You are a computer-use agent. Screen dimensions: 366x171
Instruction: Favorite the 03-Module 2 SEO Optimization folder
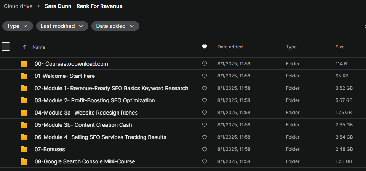pos(205,100)
